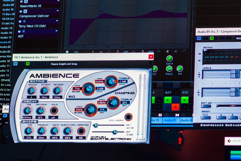The height and width of the screenshot is (161, 241).
Task: Click the Gating Release knob
Action: pos(58,91)
